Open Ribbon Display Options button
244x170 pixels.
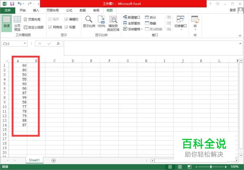click(x=218, y=4)
